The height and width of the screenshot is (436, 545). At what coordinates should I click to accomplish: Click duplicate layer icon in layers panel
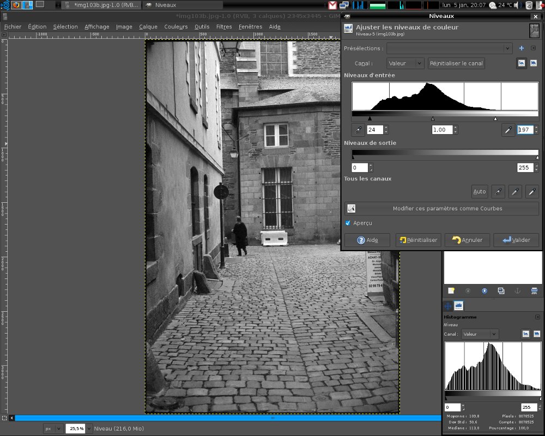tap(501, 291)
